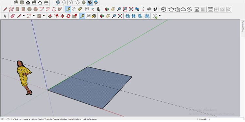Toggle the Monochrome face style

click(96, 2)
